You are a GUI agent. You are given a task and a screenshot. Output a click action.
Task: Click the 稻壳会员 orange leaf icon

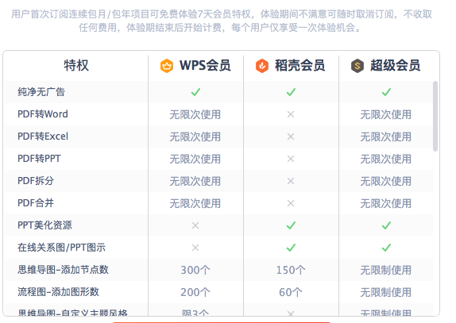tap(262, 66)
